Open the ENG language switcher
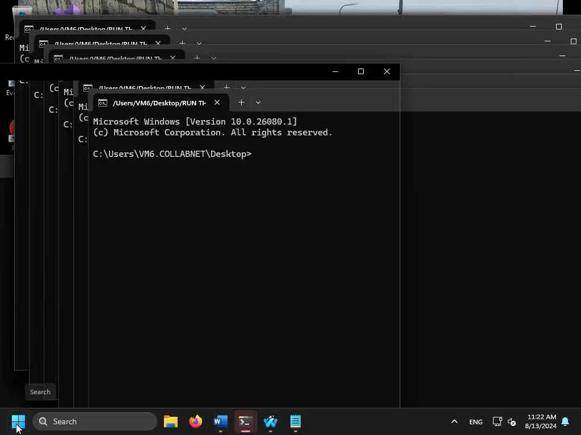The image size is (581, 435). coord(476,421)
